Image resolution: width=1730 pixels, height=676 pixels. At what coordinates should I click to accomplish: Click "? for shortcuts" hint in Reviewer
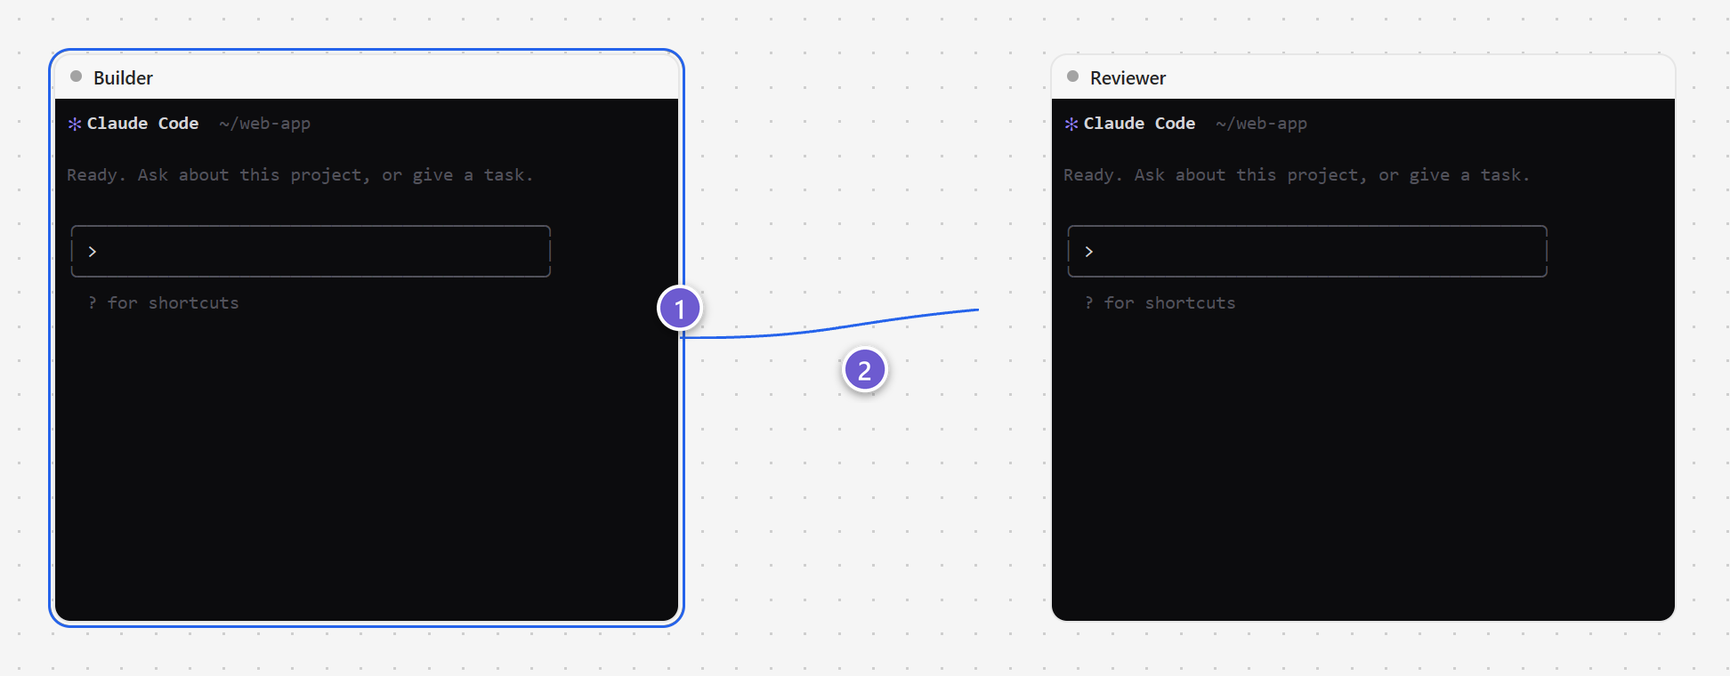click(x=1160, y=303)
